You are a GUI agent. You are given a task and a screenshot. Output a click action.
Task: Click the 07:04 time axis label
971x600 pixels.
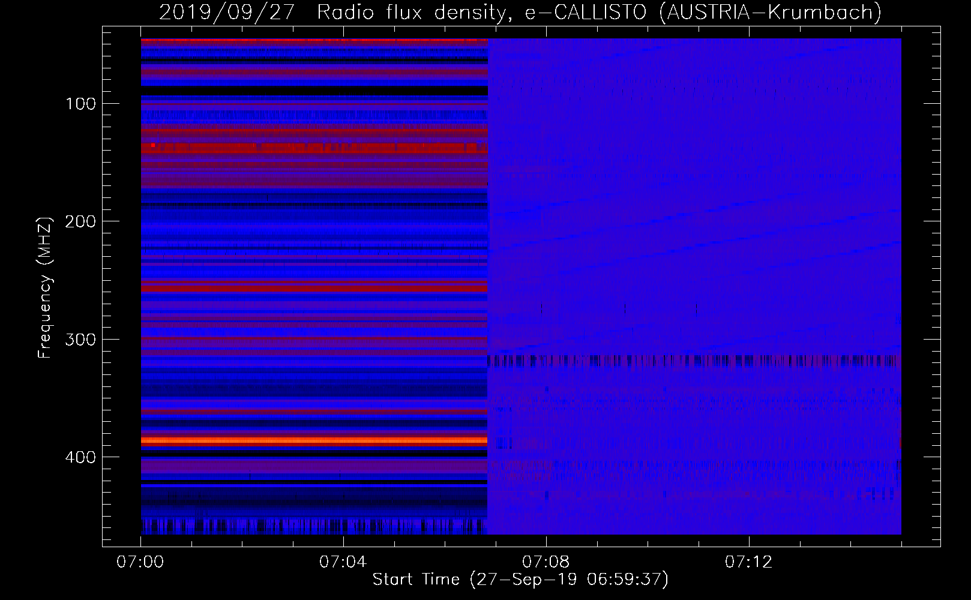343,562
